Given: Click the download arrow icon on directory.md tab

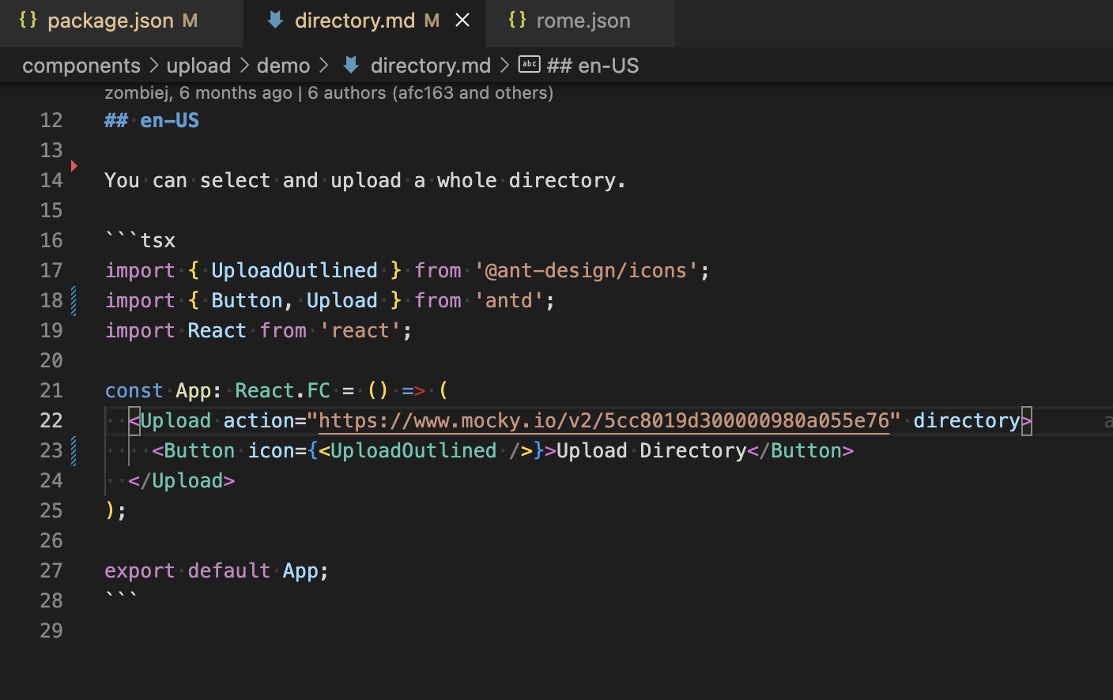Looking at the screenshot, I should pyautogui.click(x=275, y=20).
